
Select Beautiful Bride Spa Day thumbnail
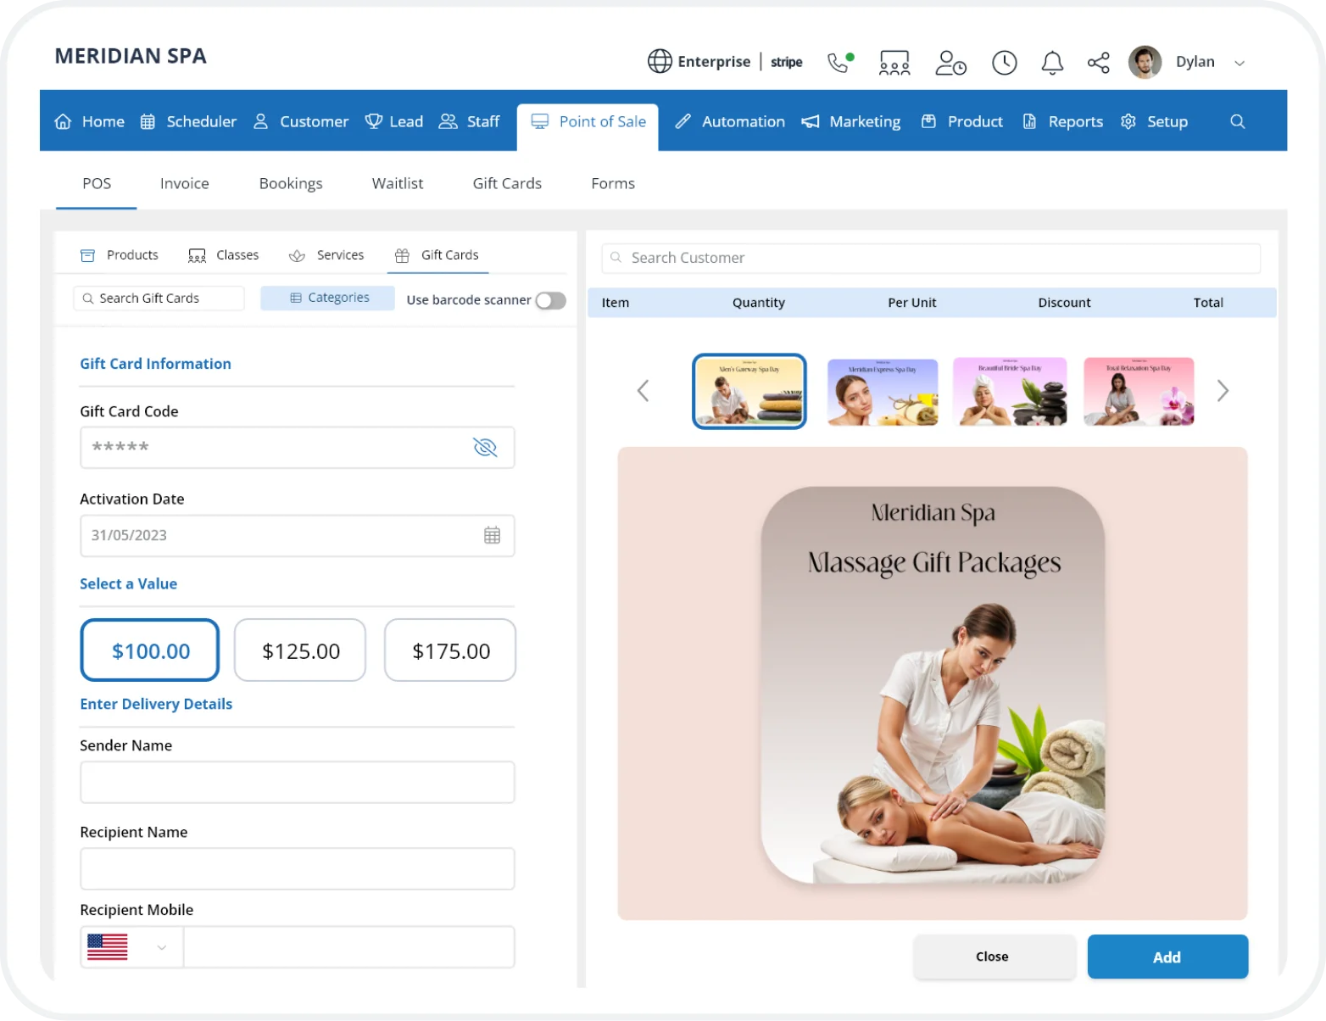click(x=1010, y=391)
